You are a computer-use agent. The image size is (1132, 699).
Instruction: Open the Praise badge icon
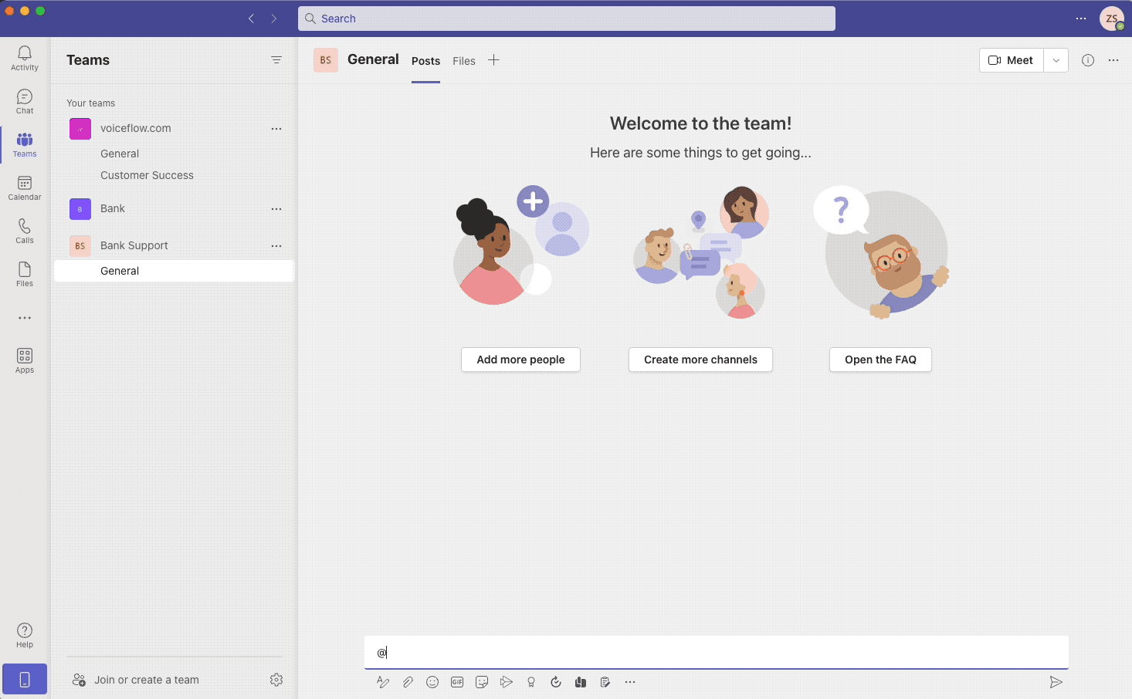[531, 682]
